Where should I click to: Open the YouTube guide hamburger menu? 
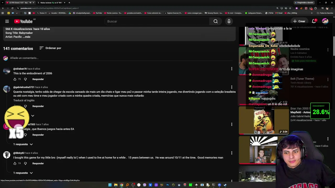click(7, 21)
